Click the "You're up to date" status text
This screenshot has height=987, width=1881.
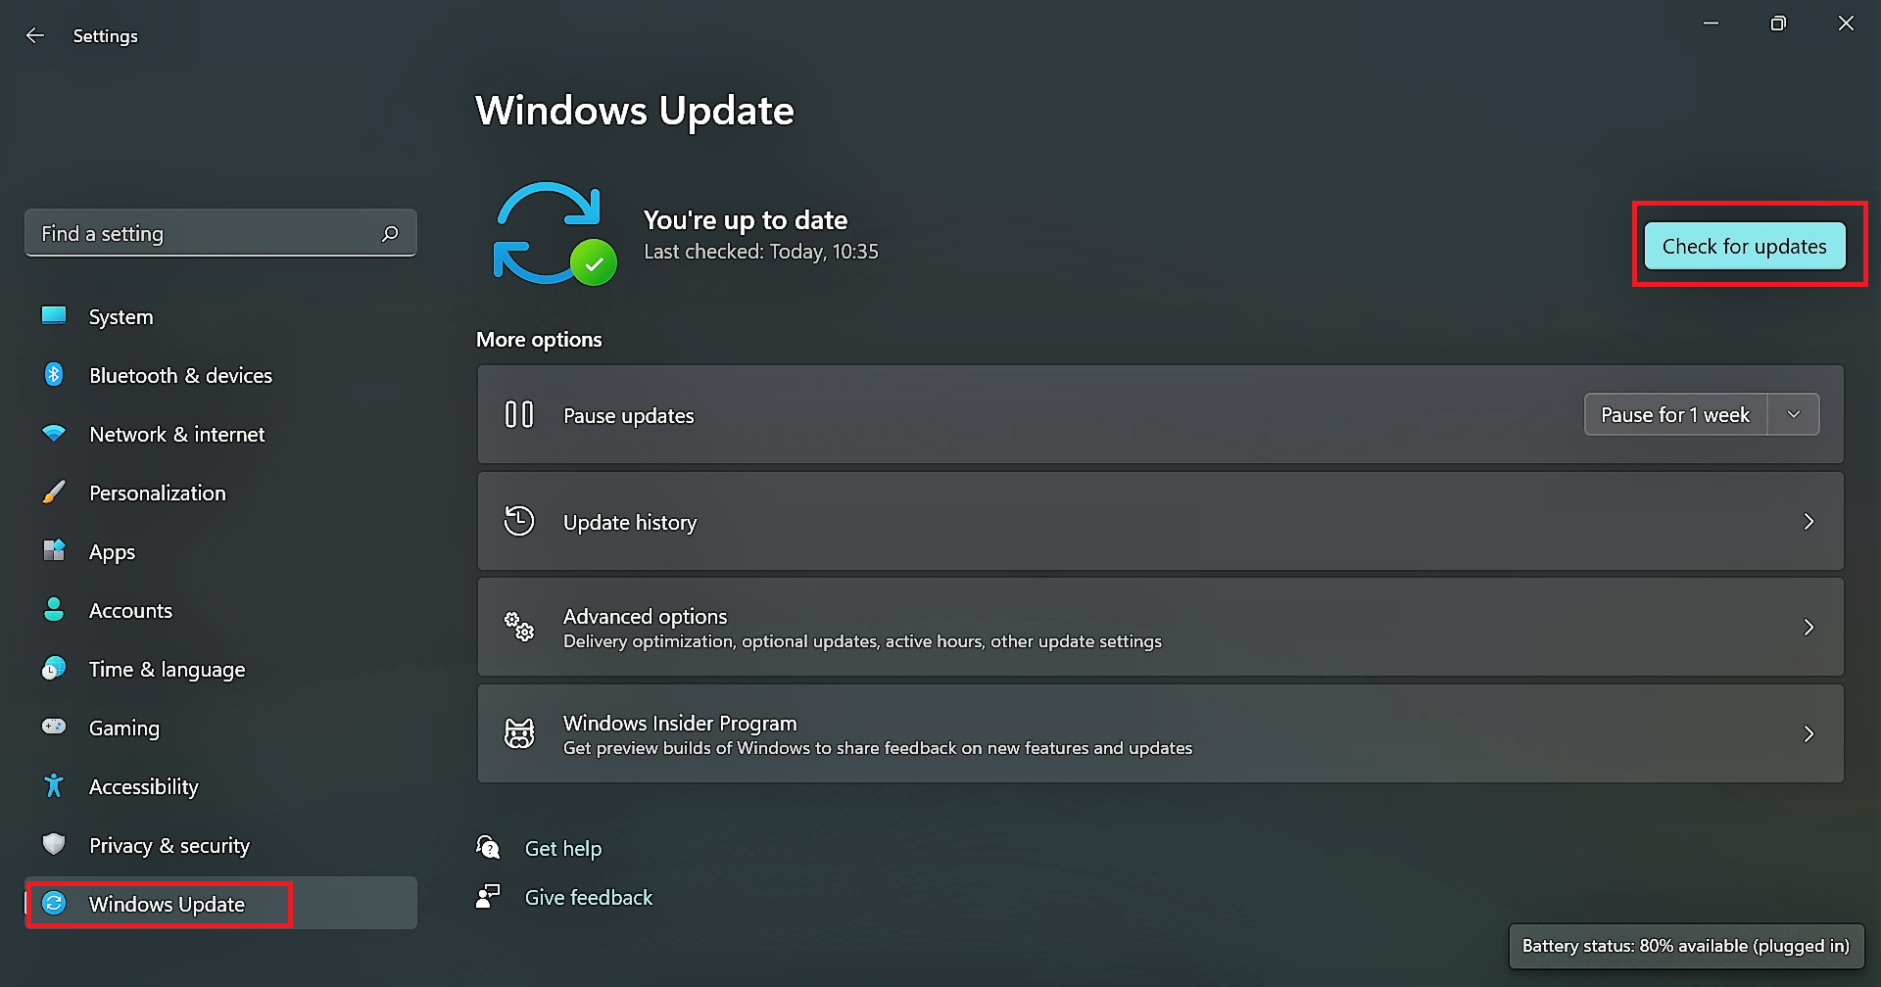click(x=746, y=220)
